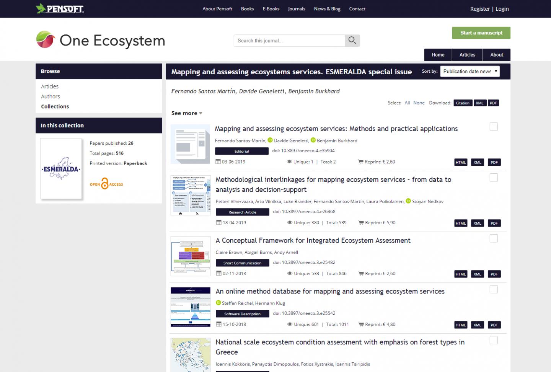Image resolution: width=551 pixels, height=372 pixels.
Task: Click the Short Communication type label
Action: [242, 263]
